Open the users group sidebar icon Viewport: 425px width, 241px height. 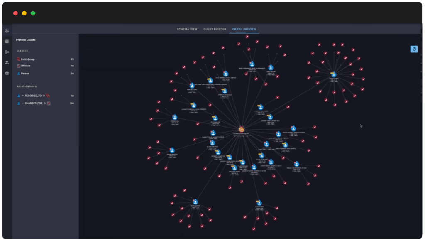[7, 62]
